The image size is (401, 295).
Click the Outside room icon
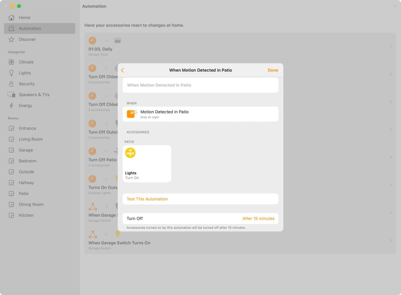pyautogui.click(x=11, y=172)
